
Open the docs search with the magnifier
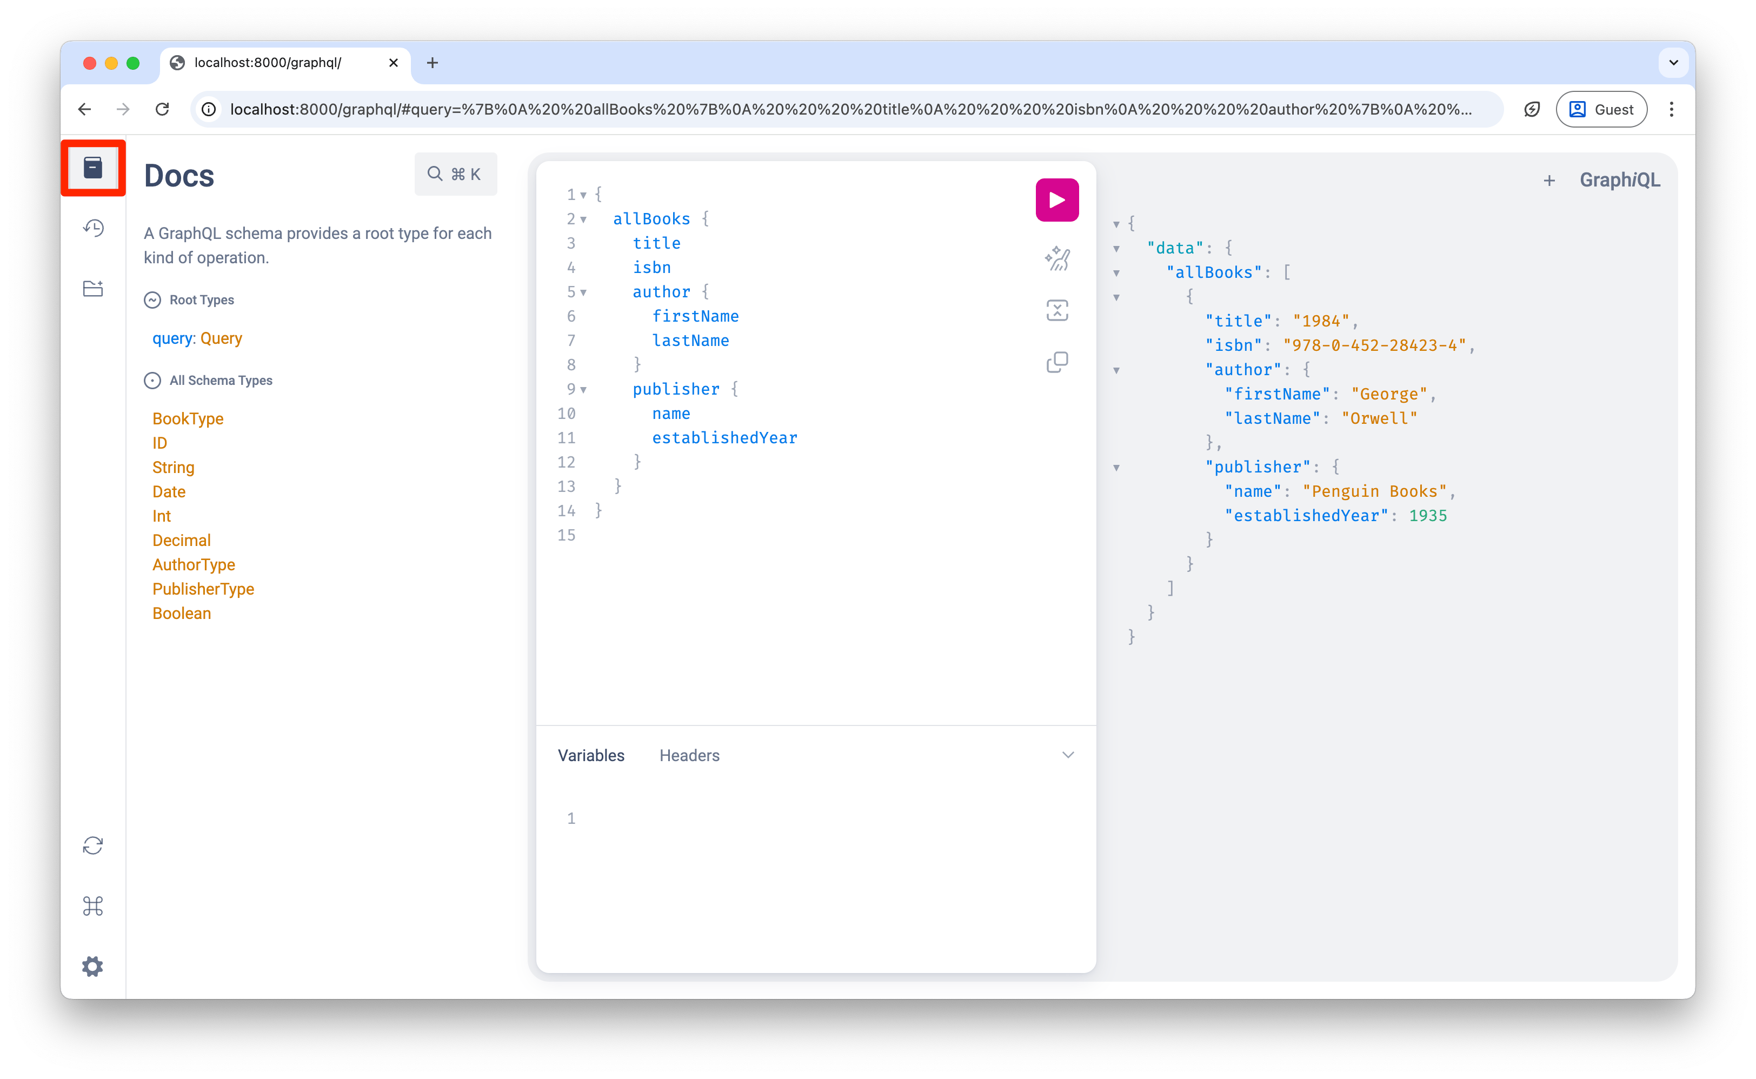434,174
